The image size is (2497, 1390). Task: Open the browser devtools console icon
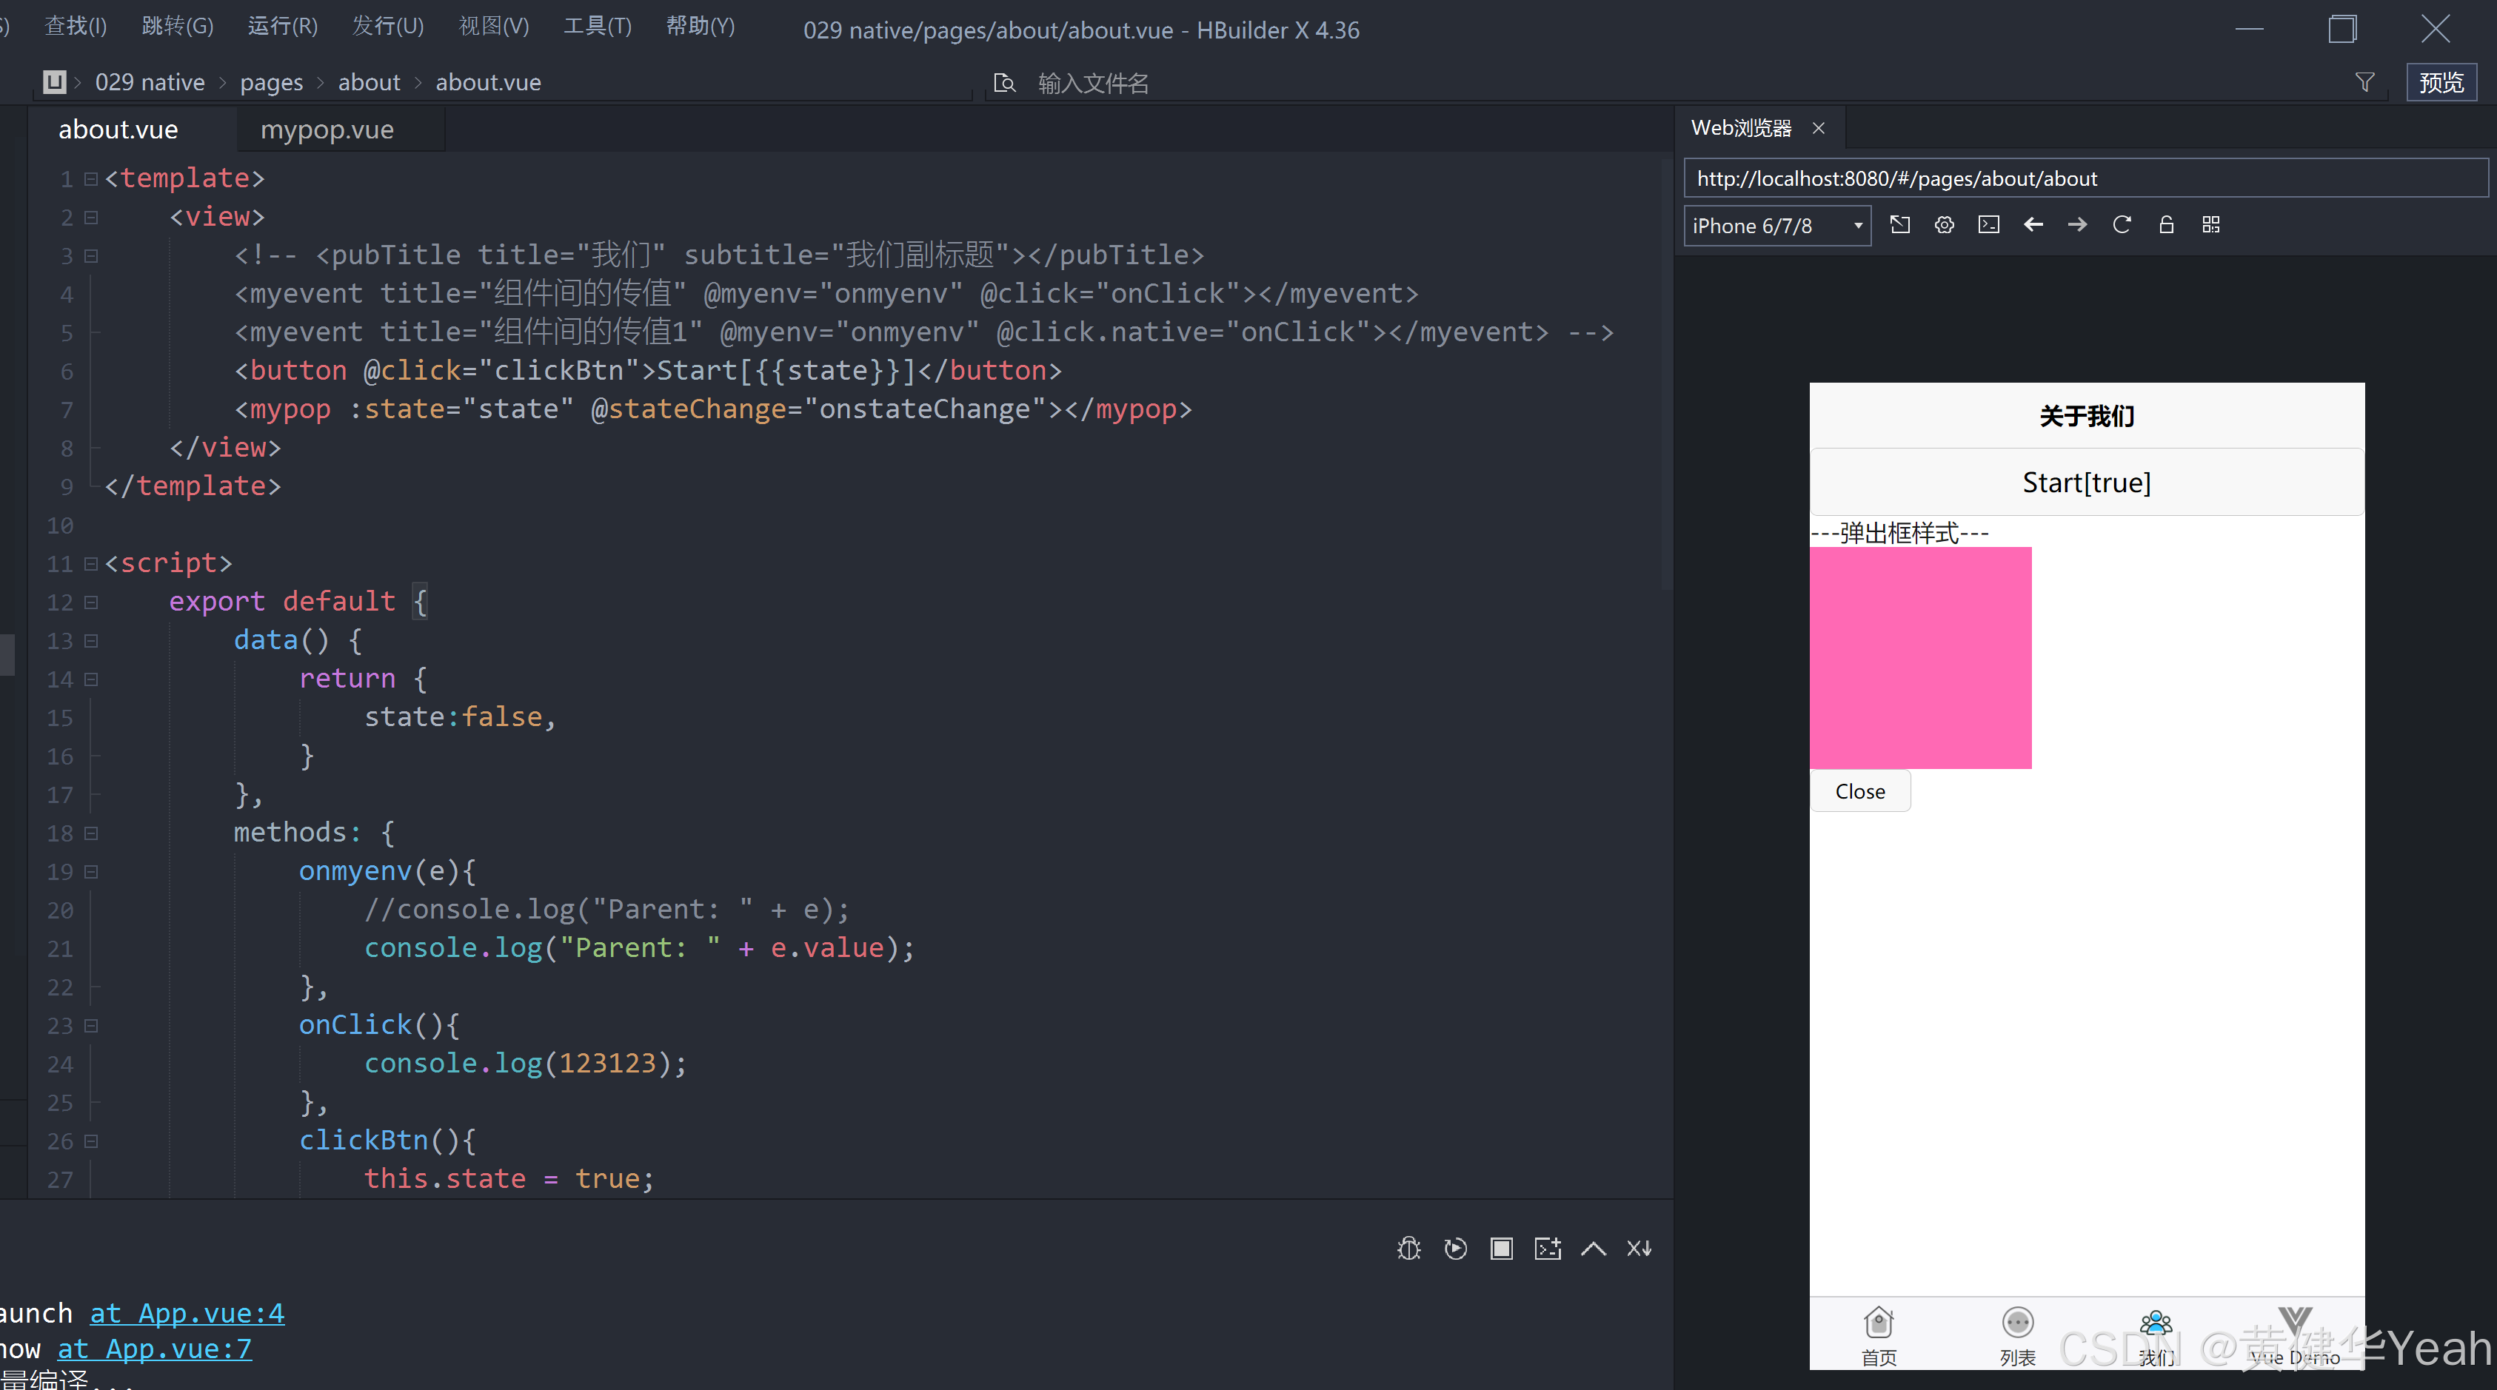(1988, 225)
